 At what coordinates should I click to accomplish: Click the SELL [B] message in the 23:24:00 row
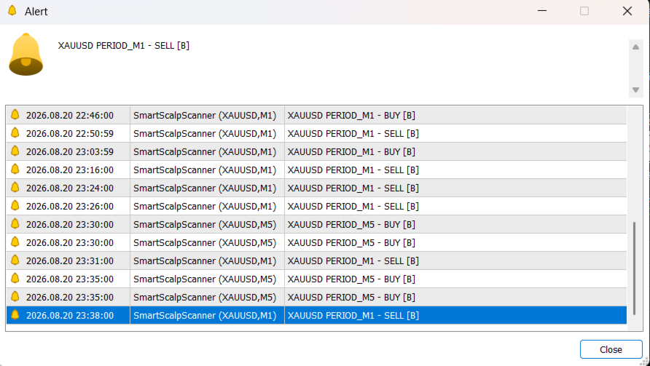(x=353, y=188)
